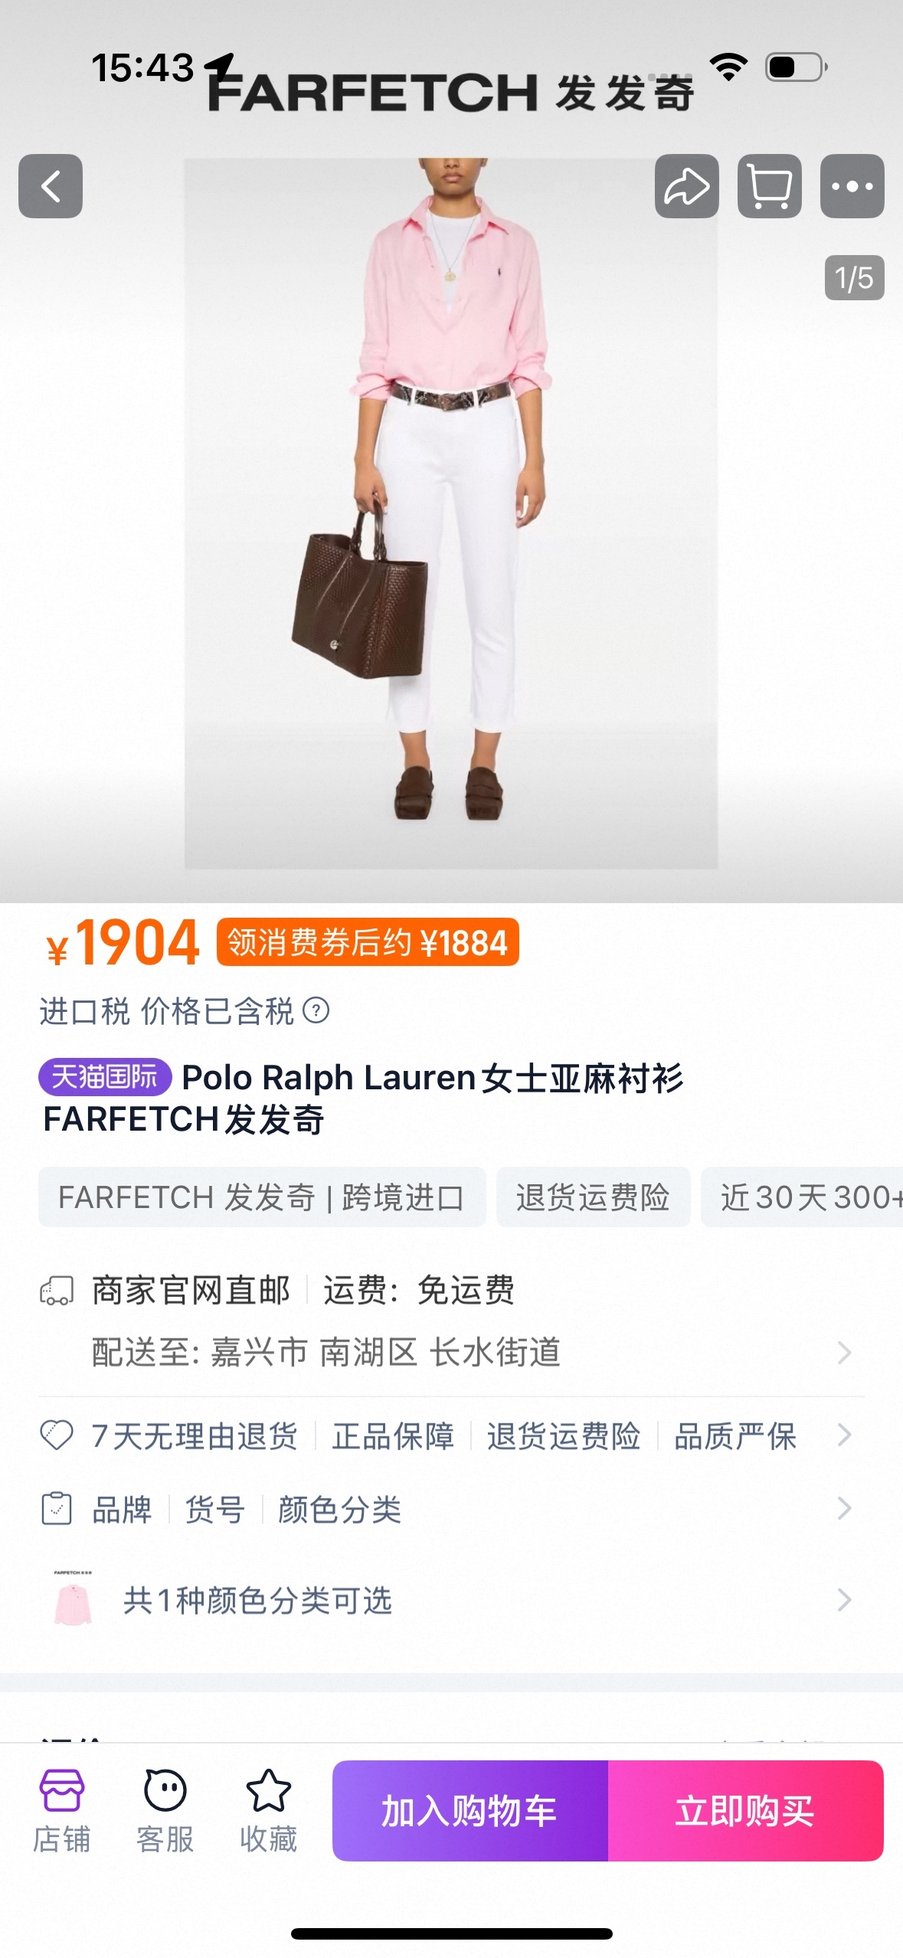This screenshot has height=1958, width=903.
Task: Toggle the 收藏 favorite star
Action: click(x=269, y=1811)
